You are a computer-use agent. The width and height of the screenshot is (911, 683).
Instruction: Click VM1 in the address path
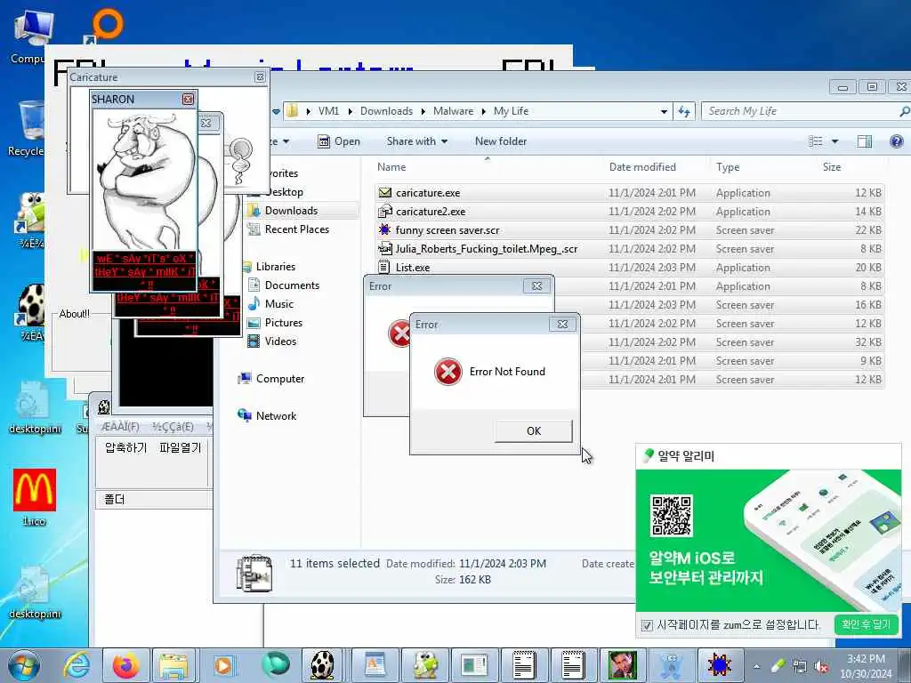pos(328,111)
